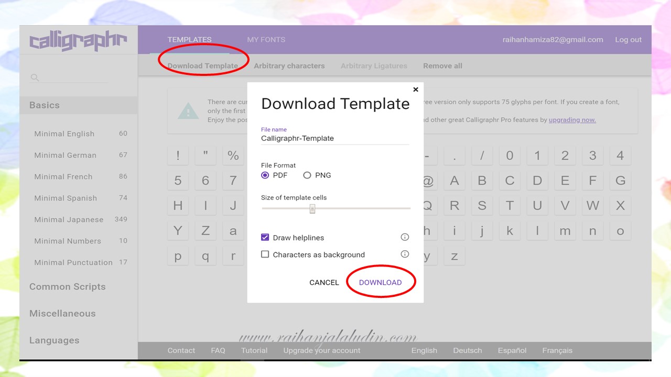Select the capital Y glyph tile
The width and height of the screenshot is (671, 377).
click(178, 231)
